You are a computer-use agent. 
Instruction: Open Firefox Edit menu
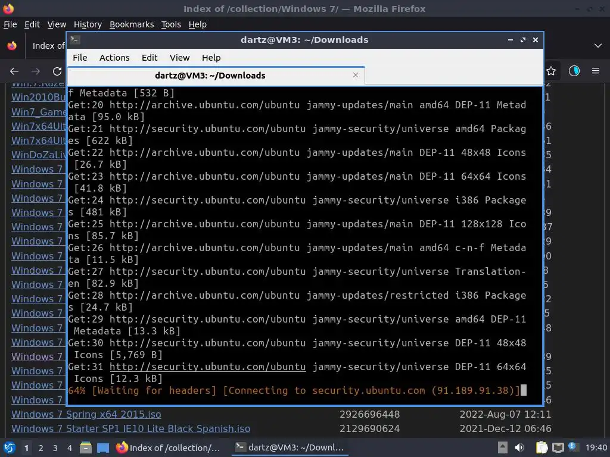(32, 24)
